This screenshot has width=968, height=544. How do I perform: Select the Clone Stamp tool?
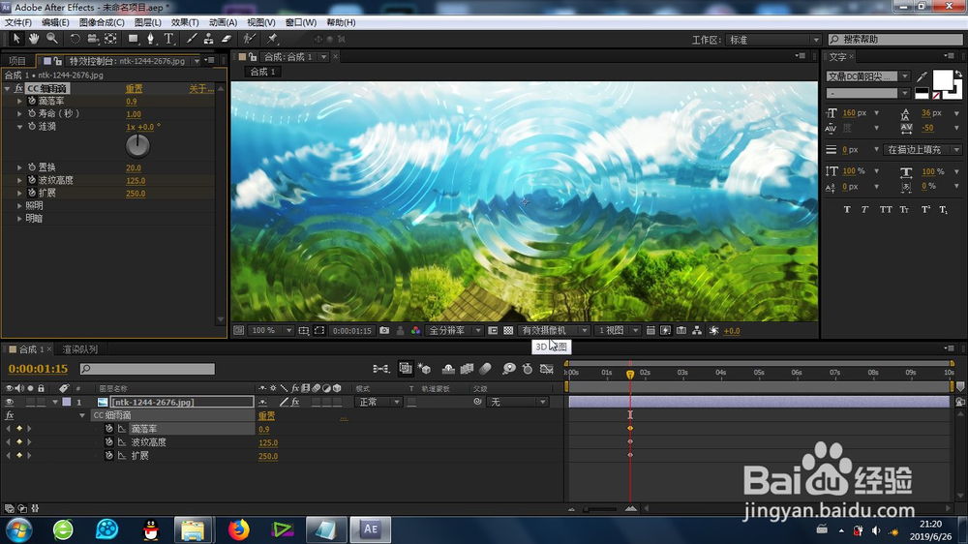[209, 39]
